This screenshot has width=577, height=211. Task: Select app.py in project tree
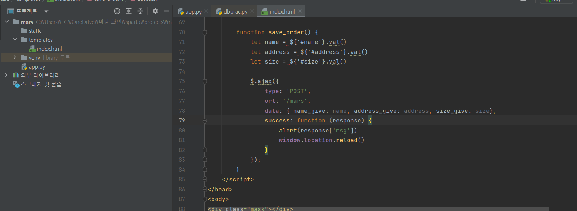click(37, 67)
